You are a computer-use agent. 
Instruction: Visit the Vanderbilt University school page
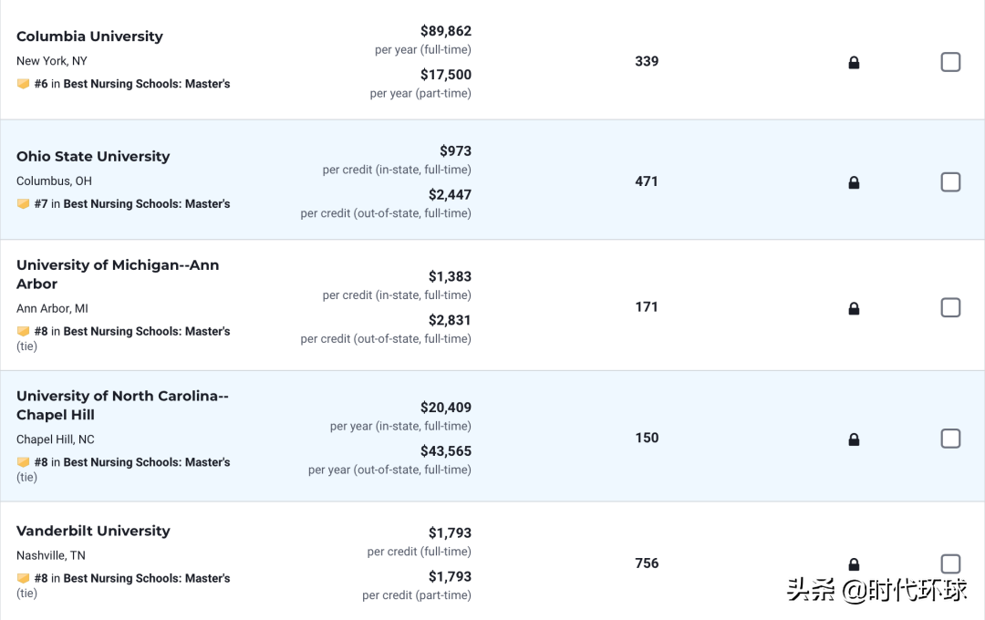(93, 531)
